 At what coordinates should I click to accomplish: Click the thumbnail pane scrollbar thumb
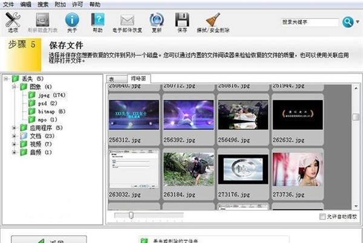tap(356, 117)
